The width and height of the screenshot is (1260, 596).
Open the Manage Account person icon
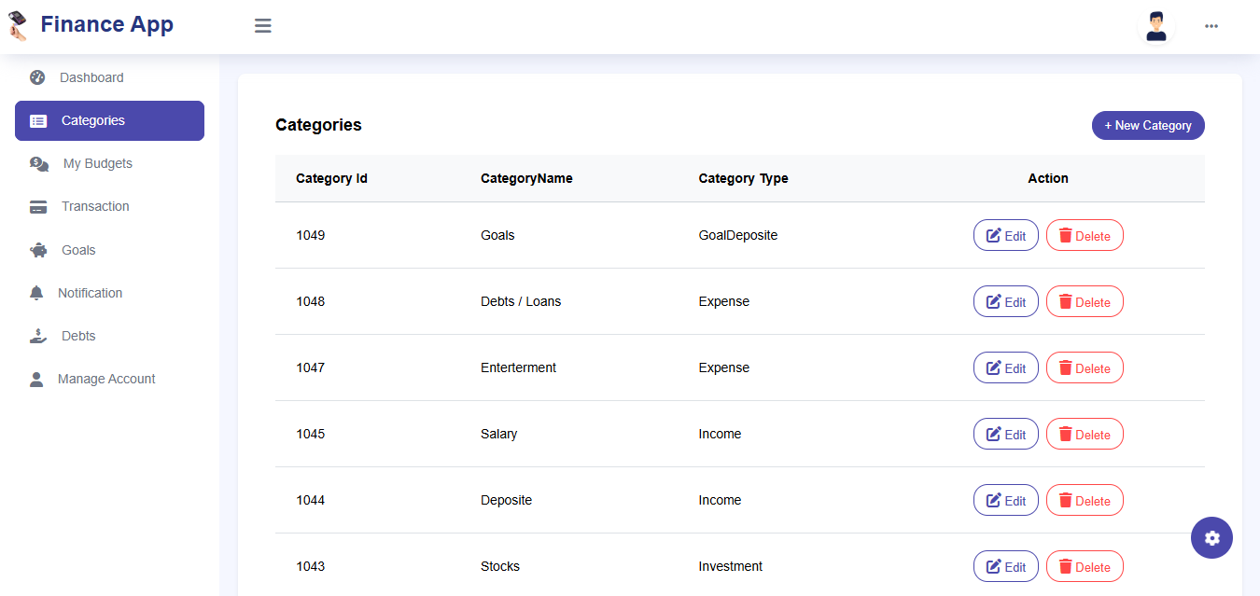(36, 380)
